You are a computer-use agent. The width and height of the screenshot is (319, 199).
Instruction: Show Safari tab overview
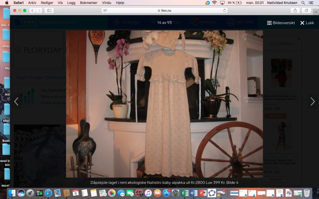[x=306, y=10]
